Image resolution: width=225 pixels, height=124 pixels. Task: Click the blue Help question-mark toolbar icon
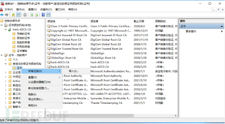tap(43, 15)
